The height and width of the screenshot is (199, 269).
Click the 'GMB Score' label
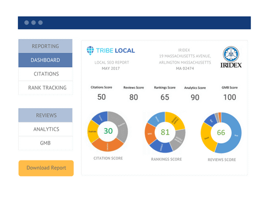tap(229, 87)
